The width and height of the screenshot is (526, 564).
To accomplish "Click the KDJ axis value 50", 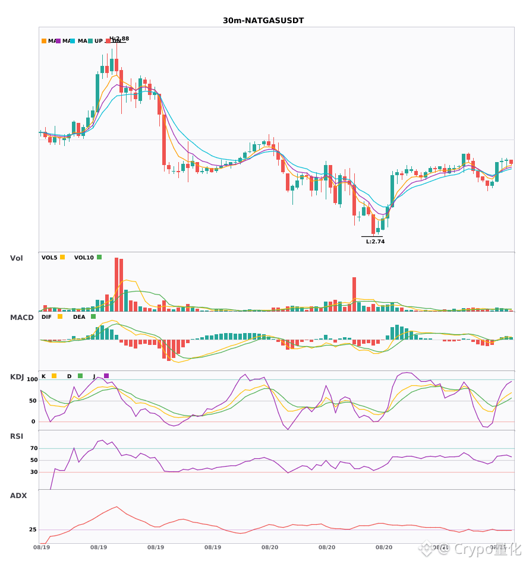I will click(33, 401).
